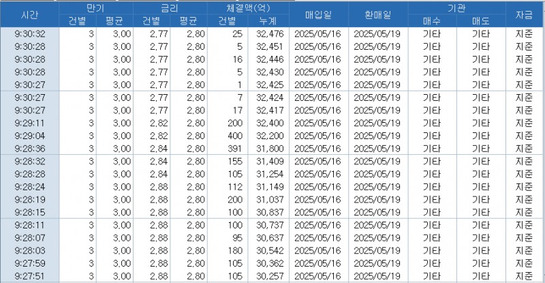Screen dimensions: 545x283
Task: Click the cumulative value 32,446
Action: [270, 59]
